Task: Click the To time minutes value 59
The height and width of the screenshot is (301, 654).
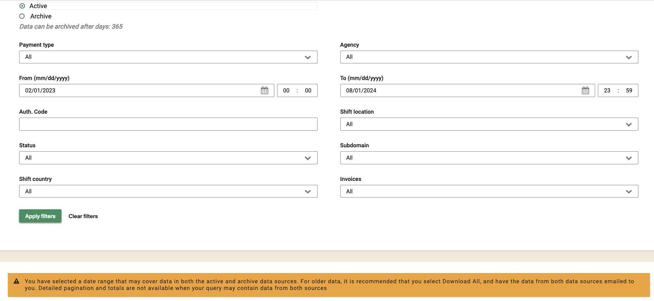Action: (629, 91)
